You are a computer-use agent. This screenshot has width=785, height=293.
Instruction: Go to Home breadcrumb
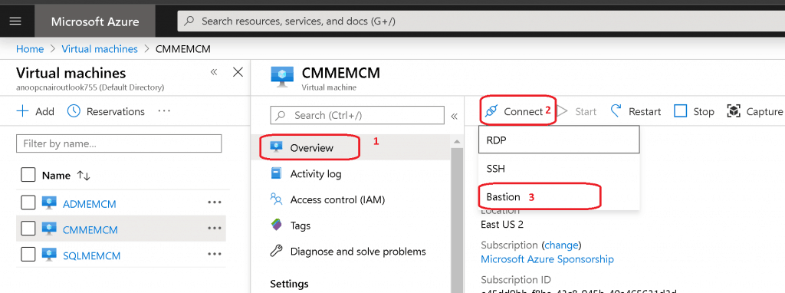tap(30, 49)
